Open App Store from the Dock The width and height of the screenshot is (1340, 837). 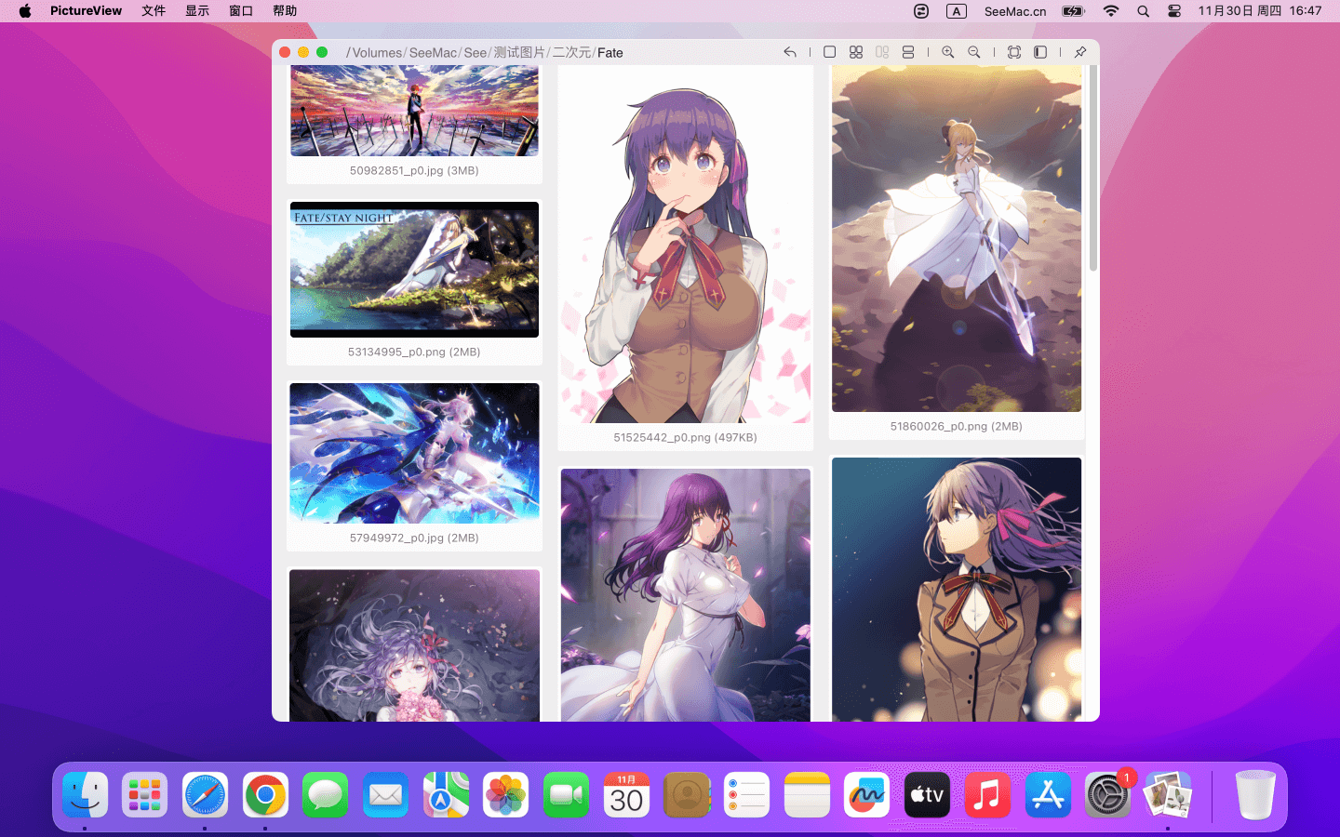point(1048,795)
